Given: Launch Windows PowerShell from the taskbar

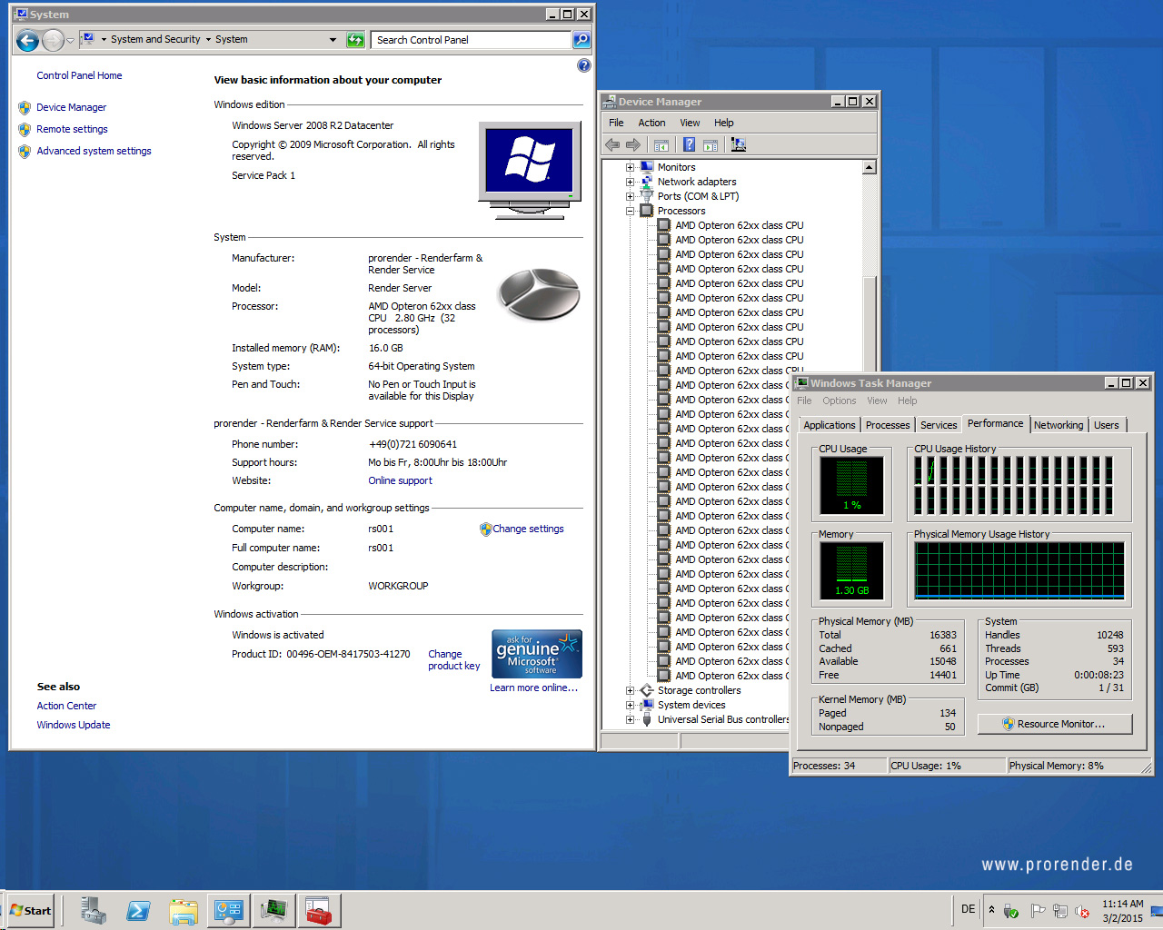Looking at the screenshot, I should pyautogui.click(x=138, y=911).
